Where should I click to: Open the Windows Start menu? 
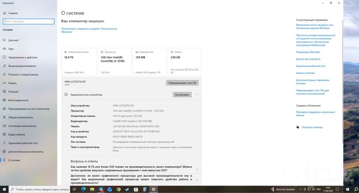(x=4, y=189)
